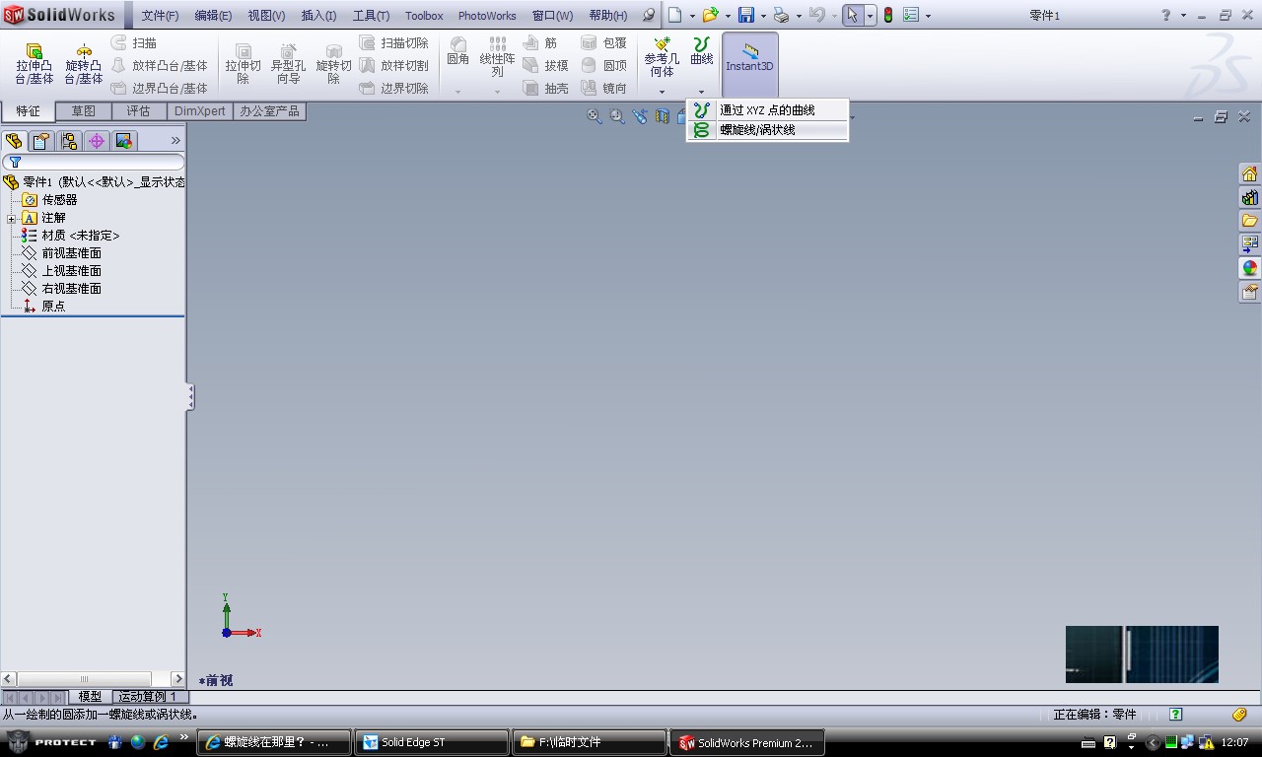
Task: Select the Shell (抽壳) tool
Action: pyautogui.click(x=546, y=88)
